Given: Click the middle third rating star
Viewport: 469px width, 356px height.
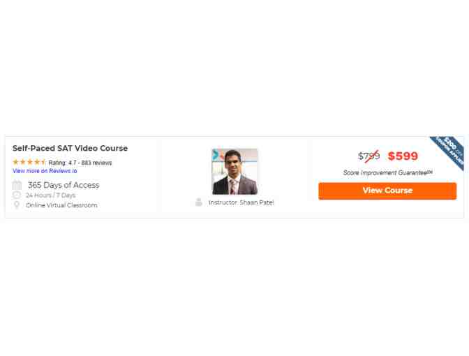Looking at the screenshot, I should (29, 162).
